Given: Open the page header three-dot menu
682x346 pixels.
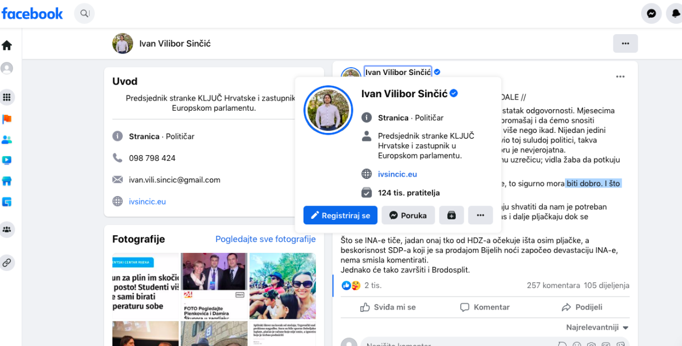Looking at the screenshot, I should click(625, 43).
